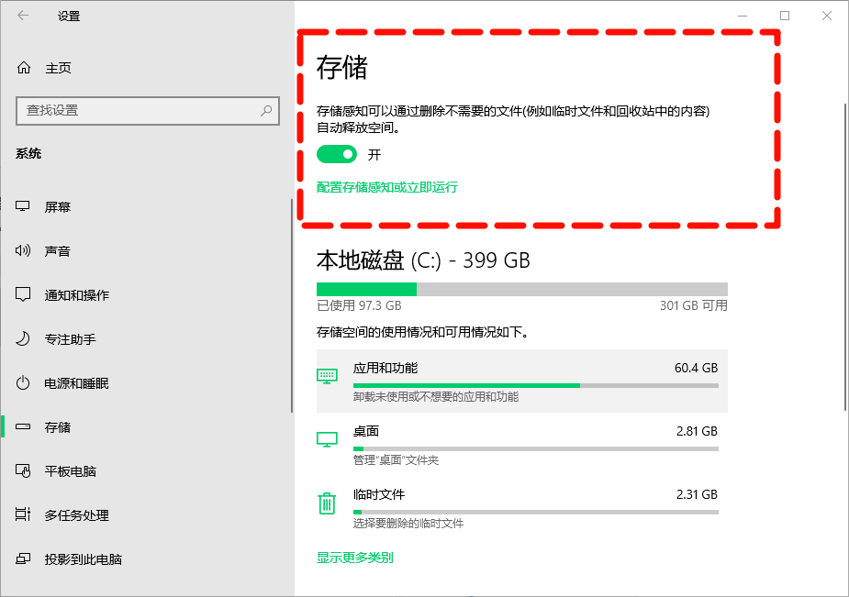Click the 查找设置 search field
The height and width of the screenshot is (597, 849).
[148, 111]
